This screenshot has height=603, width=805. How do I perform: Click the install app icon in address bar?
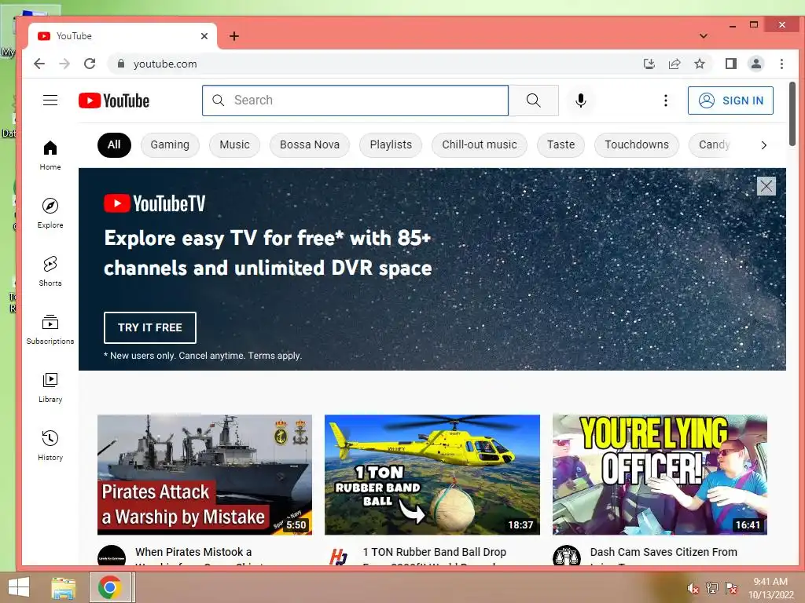coord(649,64)
